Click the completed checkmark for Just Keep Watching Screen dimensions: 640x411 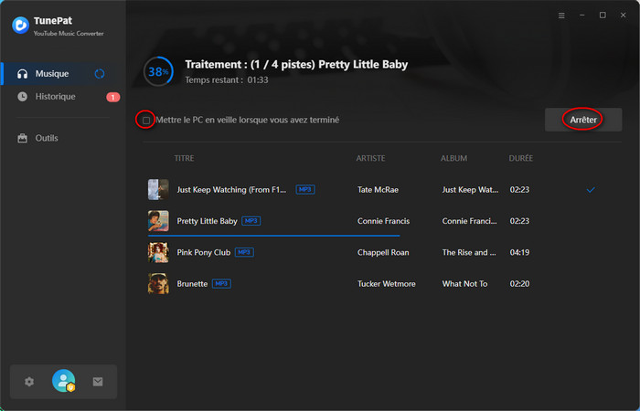[591, 190]
